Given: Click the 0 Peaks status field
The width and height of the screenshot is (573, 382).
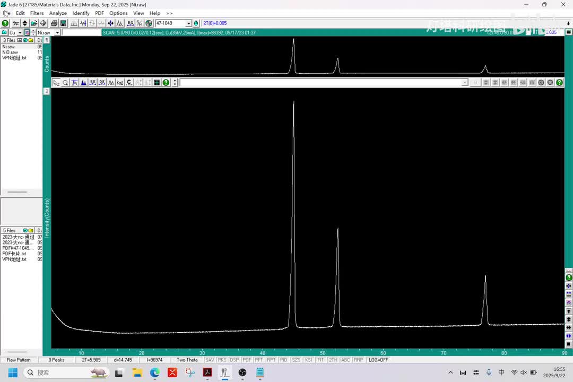Looking at the screenshot, I should 56,360.
